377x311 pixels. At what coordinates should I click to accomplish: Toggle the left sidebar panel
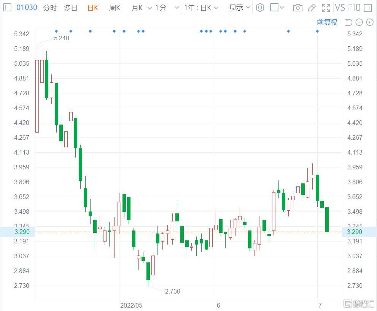(7, 8)
